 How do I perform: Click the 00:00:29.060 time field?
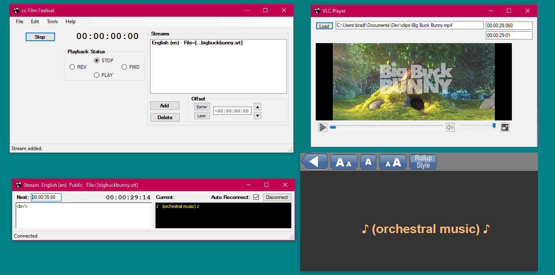509,26
